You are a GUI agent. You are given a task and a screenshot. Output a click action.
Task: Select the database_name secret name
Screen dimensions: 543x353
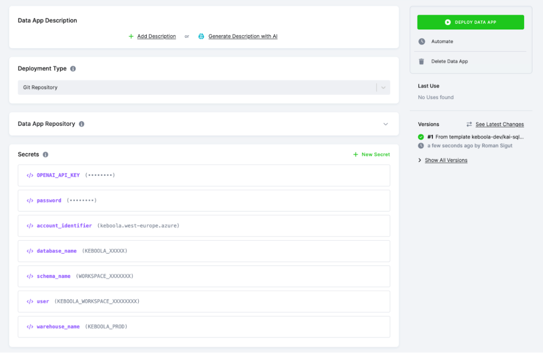[x=57, y=251]
